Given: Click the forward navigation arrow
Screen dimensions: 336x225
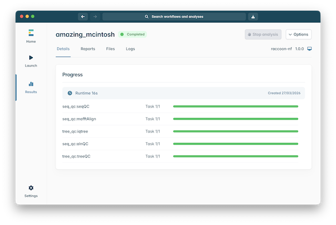Looking at the screenshot, I should click(x=94, y=17).
